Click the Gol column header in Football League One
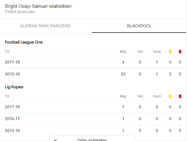Image resolution: width=187 pixels, height=141 pixels. pyautogui.click(x=140, y=52)
